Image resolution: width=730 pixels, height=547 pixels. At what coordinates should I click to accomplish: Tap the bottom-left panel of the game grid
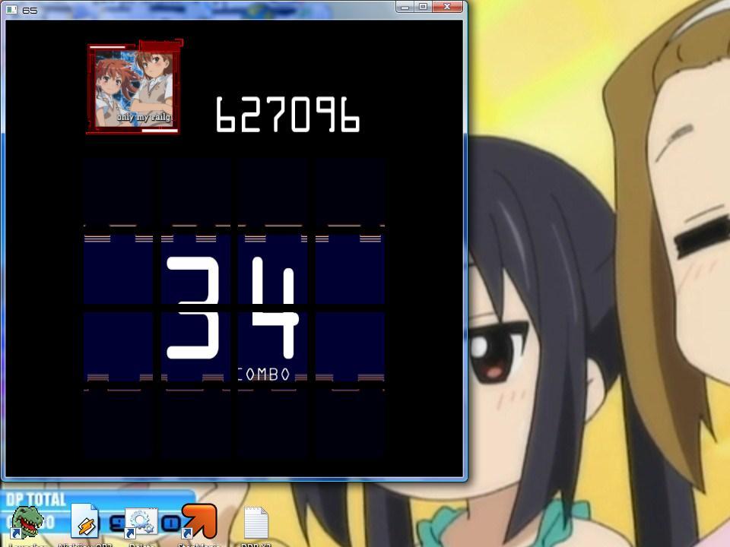point(119,424)
